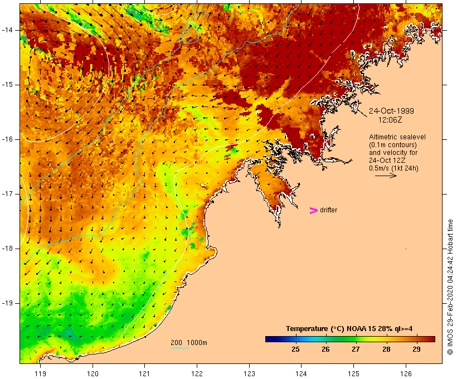Click the longitude axis label '120'
This screenshot has height=379, width=457.
tap(93, 373)
